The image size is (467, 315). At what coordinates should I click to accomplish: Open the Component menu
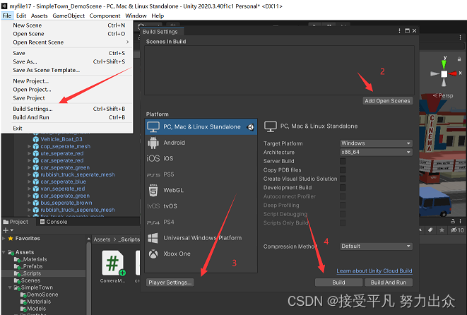click(x=105, y=16)
